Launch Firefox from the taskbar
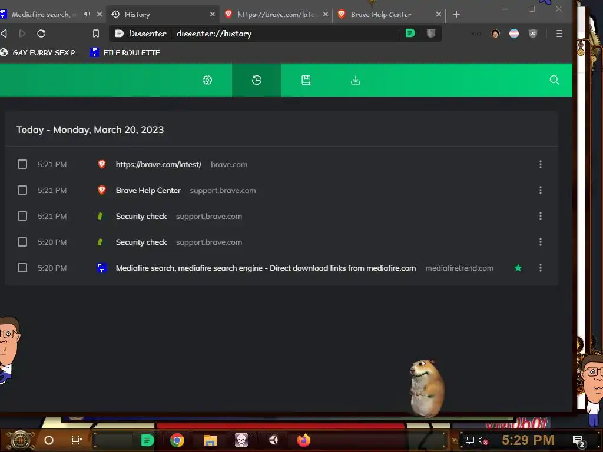Viewport: 603px width, 452px height. click(x=304, y=440)
